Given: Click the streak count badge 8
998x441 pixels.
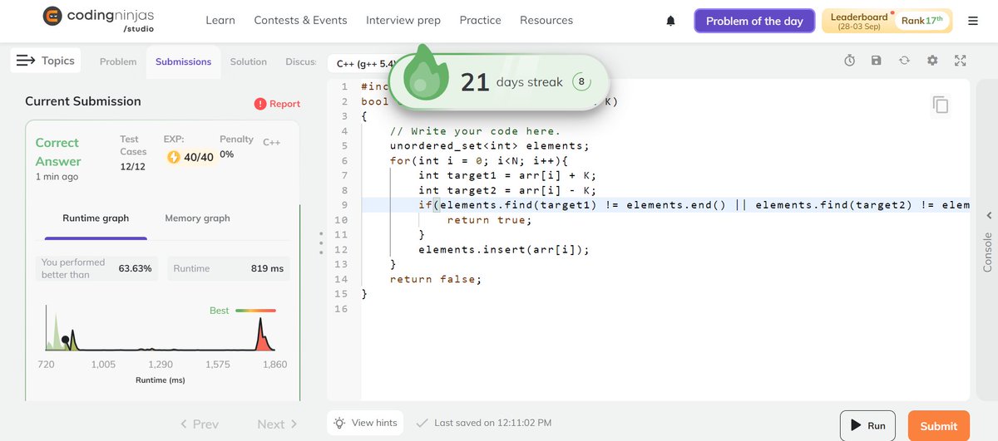Looking at the screenshot, I should pos(581,81).
